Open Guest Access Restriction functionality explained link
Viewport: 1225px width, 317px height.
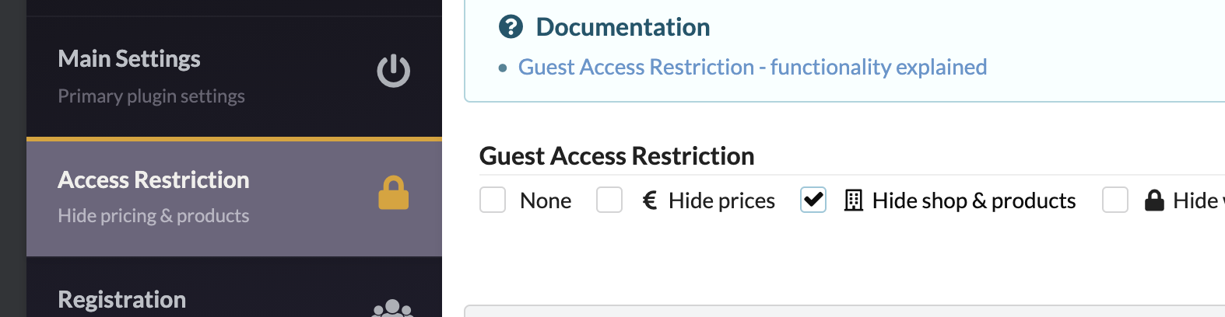(753, 67)
